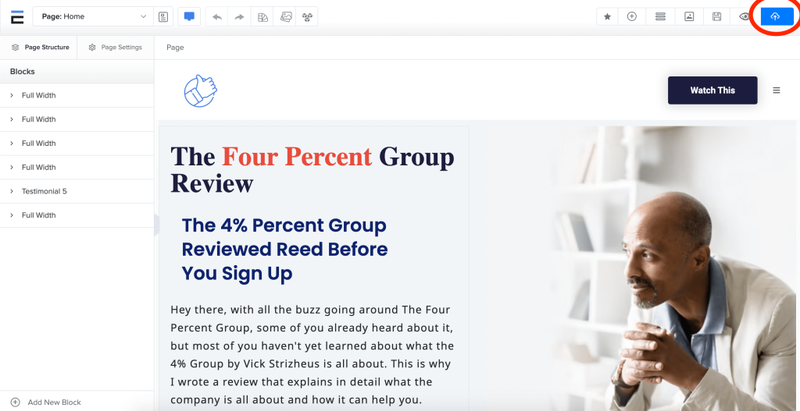
Task: Switch to the Page Settings tab
Action: [116, 48]
